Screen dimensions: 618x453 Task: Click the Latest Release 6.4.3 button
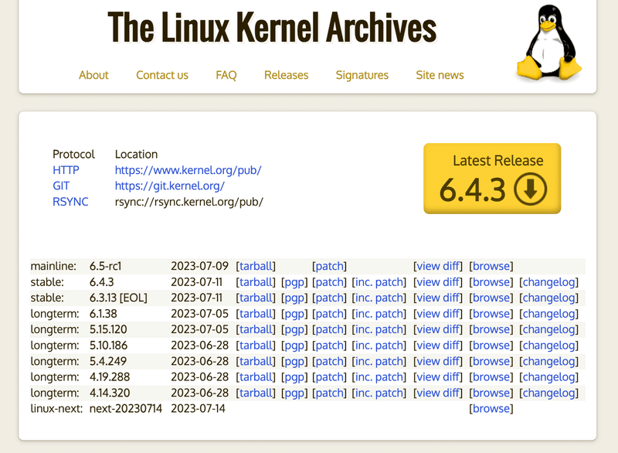pyautogui.click(x=492, y=179)
